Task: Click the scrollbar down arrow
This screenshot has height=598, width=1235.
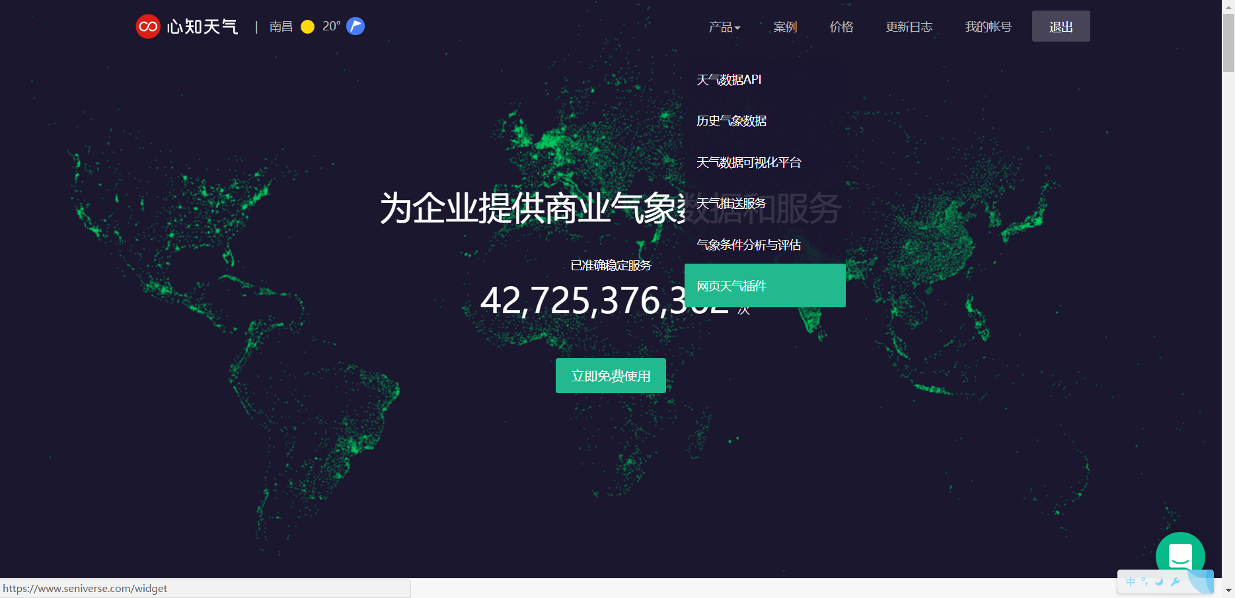Action: tap(1228, 590)
